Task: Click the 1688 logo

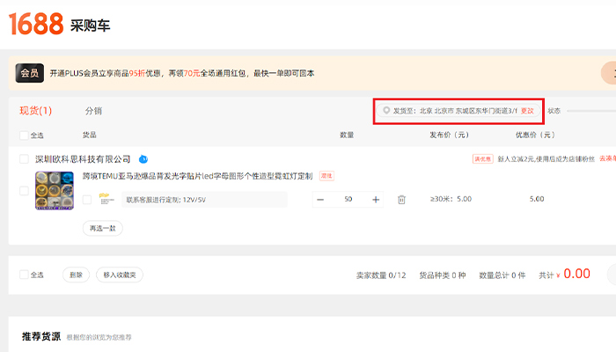Action: (x=37, y=25)
